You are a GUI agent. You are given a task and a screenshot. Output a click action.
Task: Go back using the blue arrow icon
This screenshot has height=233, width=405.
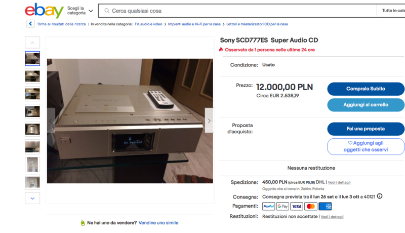(x=30, y=24)
